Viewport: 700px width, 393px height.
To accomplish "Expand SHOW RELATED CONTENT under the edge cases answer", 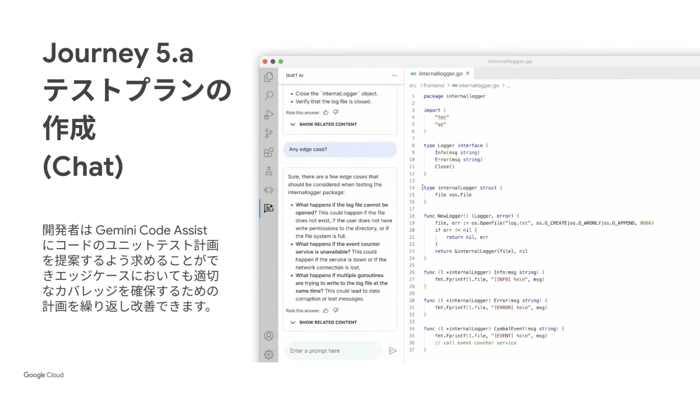I will coord(323,322).
